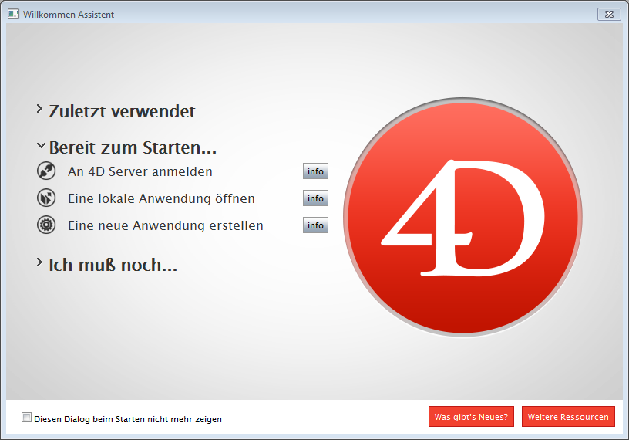The image size is (629, 440).
Task: Show info for An 4D Server anmelden
Action: click(315, 171)
